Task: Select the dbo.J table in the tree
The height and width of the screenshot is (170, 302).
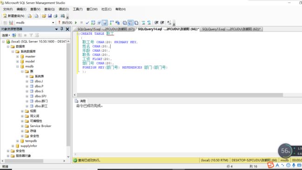Action: coord(39,81)
